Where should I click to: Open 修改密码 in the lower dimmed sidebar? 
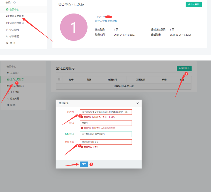(15, 99)
